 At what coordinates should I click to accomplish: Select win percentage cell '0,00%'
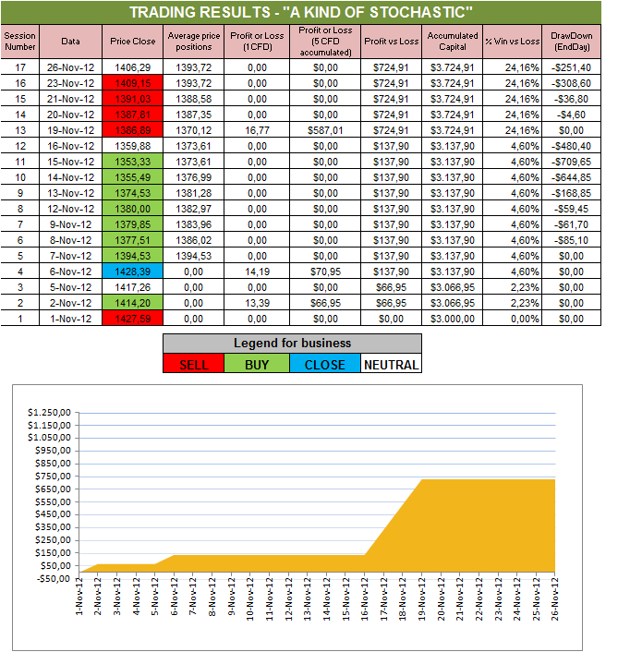tap(513, 318)
